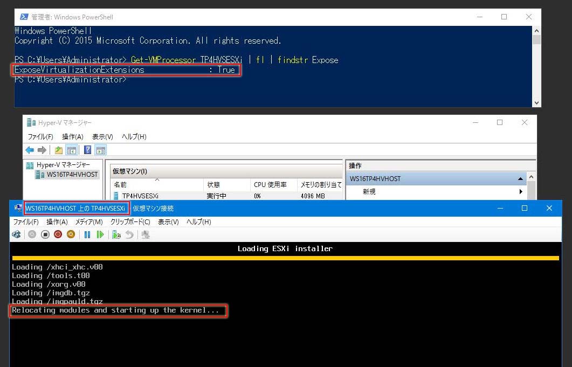Click the Actions pane scrollbar up arrow

(x=531, y=177)
